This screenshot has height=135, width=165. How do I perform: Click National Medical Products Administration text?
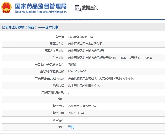coord(41,12)
